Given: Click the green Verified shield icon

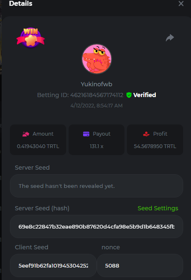Looking at the screenshot, I should (129, 95).
